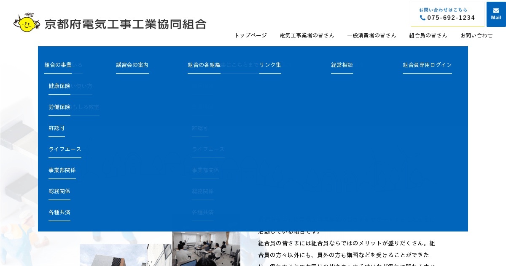This screenshot has width=506, height=266.
Task: Click the smiling mascot logo icon
Action: pyautogui.click(x=27, y=22)
